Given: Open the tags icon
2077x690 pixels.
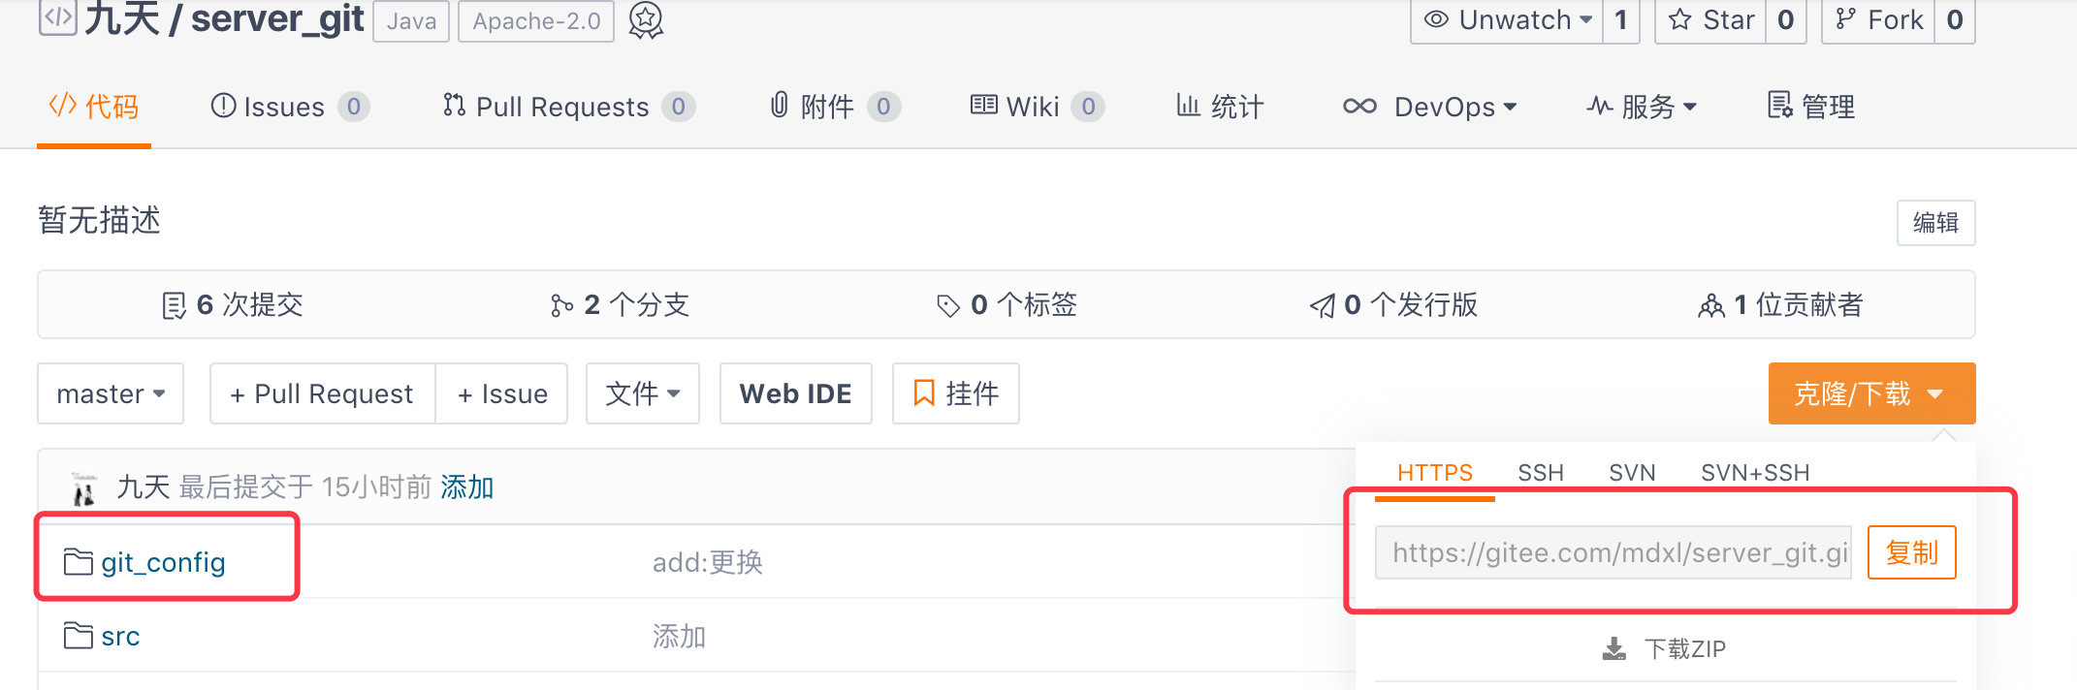Looking at the screenshot, I should tap(947, 306).
